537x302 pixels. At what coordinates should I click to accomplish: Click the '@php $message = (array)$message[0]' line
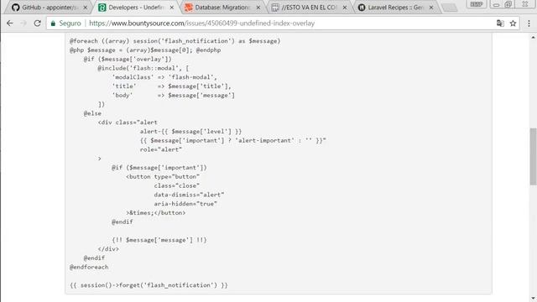coord(145,50)
